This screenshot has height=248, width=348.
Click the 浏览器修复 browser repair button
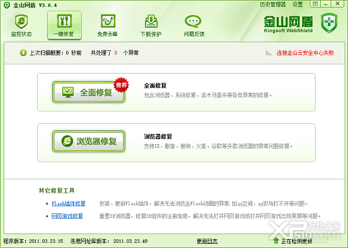click(x=89, y=141)
